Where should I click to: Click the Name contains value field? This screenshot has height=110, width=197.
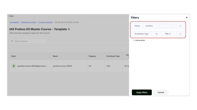click(166, 26)
